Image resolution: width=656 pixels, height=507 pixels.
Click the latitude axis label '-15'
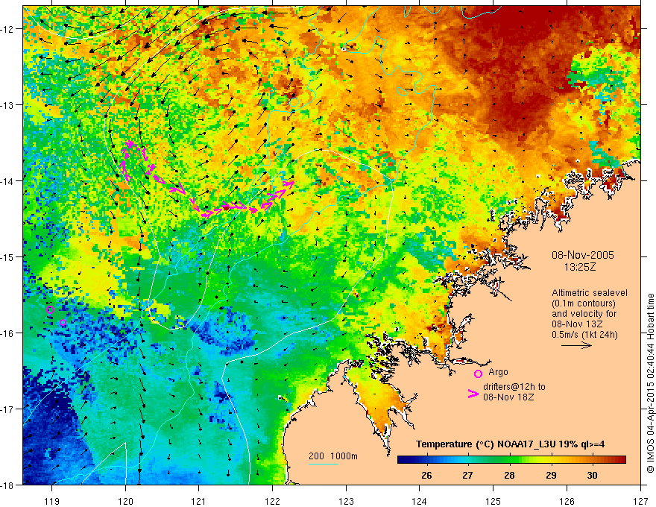coord(7,256)
